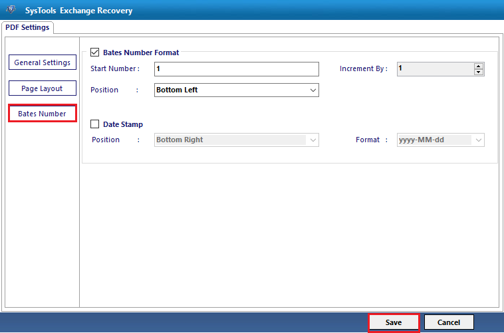Click the Format label text
Image resolution: width=504 pixels, height=333 pixels.
pos(368,140)
